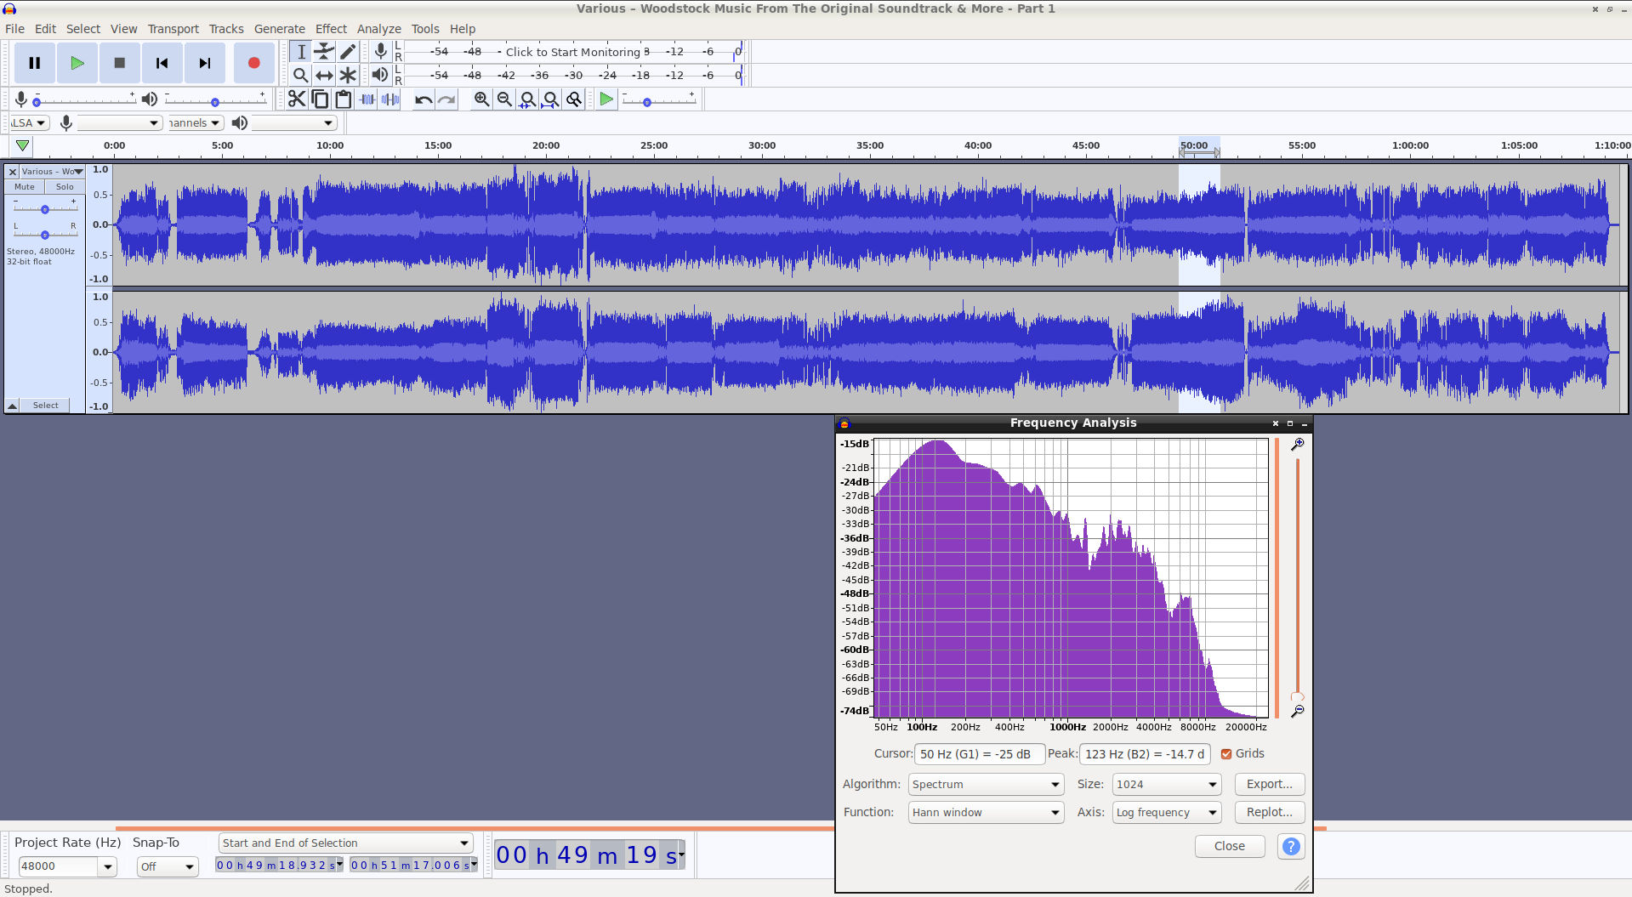The width and height of the screenshot is (1632, 897).
Task: Redo the last undone action
Action: (446, 99)
